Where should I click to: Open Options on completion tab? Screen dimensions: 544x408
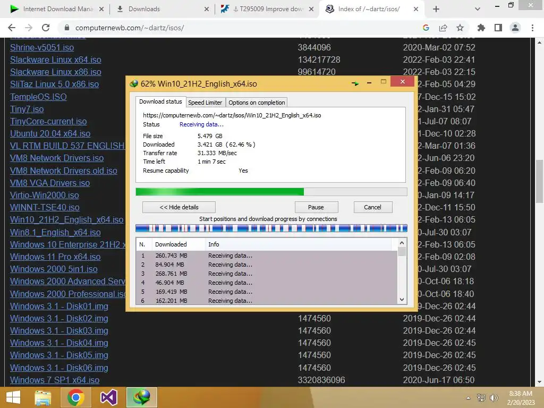(x=257, y=103)
